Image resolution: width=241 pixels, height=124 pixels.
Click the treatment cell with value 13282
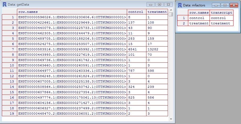point(157,49)
